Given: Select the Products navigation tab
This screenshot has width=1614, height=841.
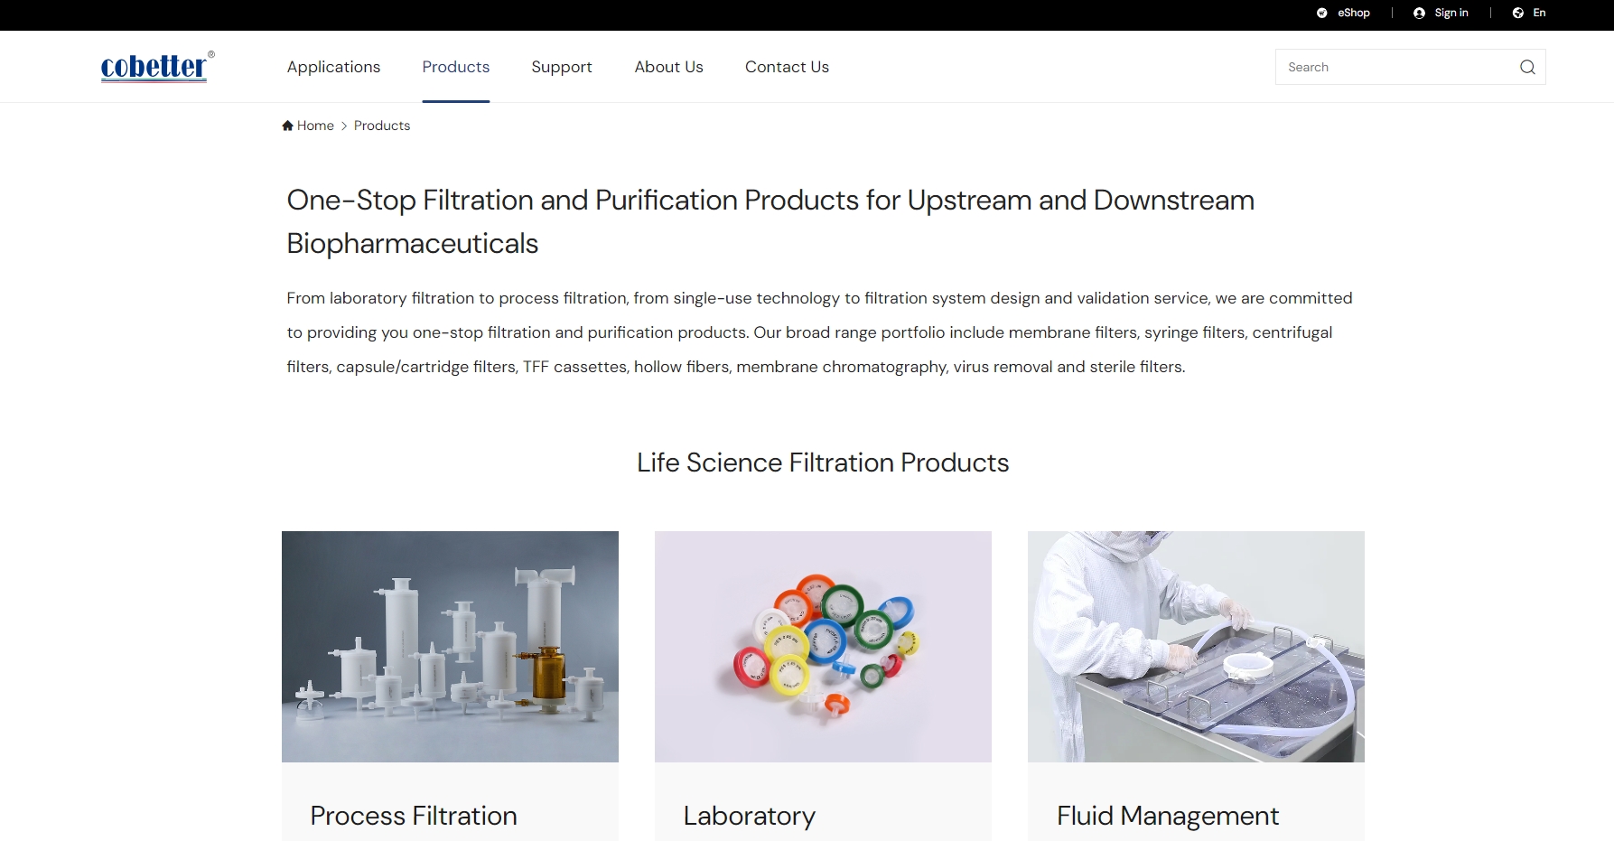Looking at the screenshot, I should 455,67.
